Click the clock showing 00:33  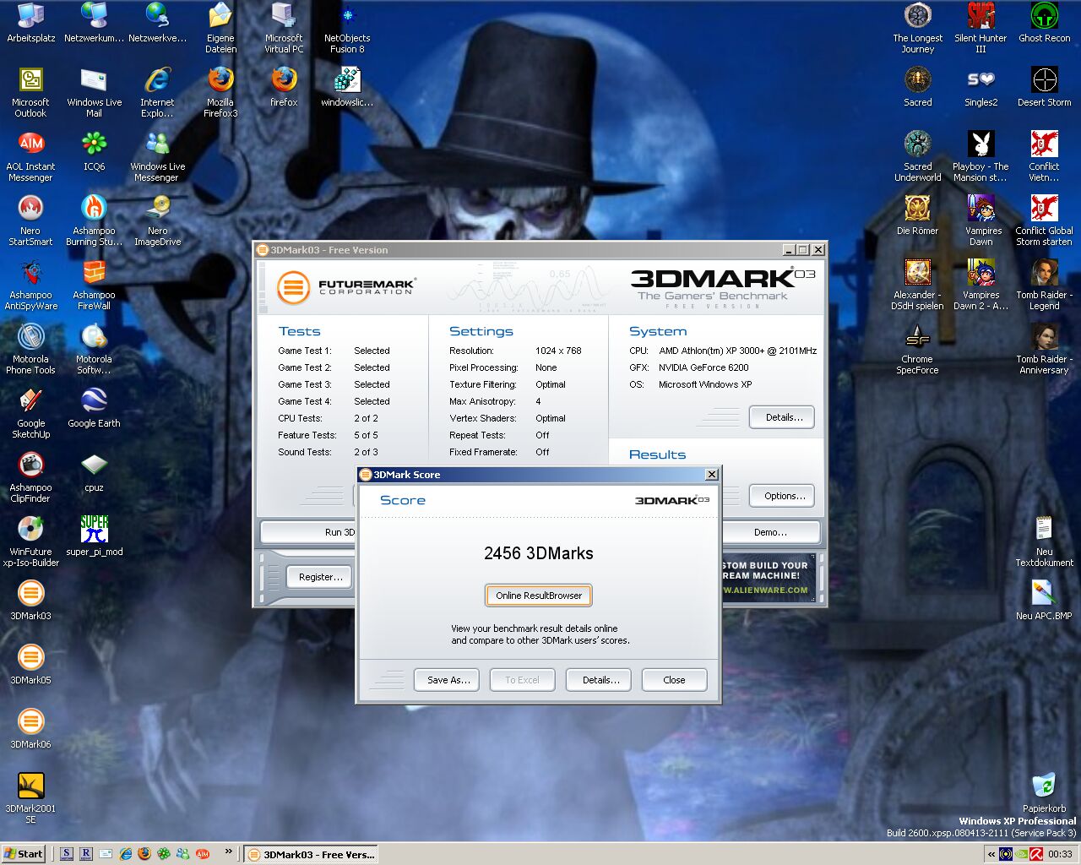[1060, 854]
